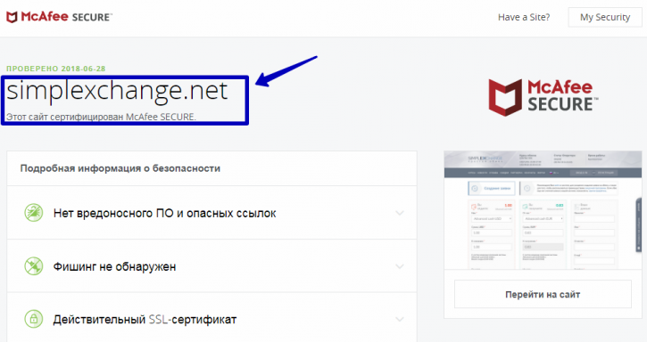The height and width of the screenshot is (342, 647).
Task: Click the no-phishing hook icon
Action: pyautogui.click(x=33, y=266)
